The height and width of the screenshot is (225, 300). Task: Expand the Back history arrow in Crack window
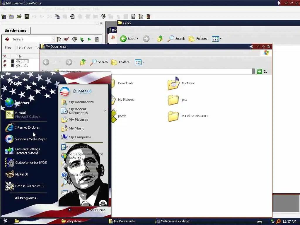click(137, 39)
